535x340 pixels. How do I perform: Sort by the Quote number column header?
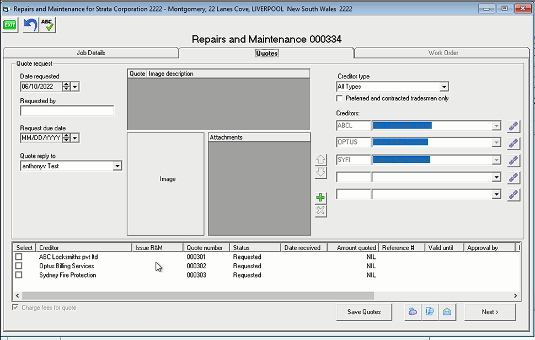pos(206,248)
